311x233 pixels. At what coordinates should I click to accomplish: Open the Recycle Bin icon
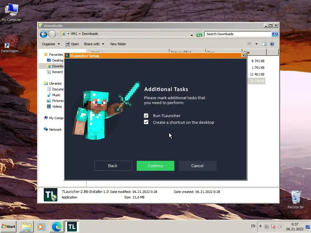point(296,199)
